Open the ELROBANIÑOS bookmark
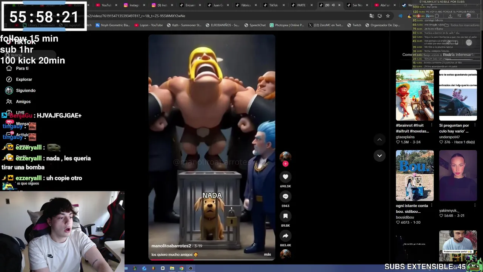The width and height of the screenshot is (483, 272). pos(222,25)
